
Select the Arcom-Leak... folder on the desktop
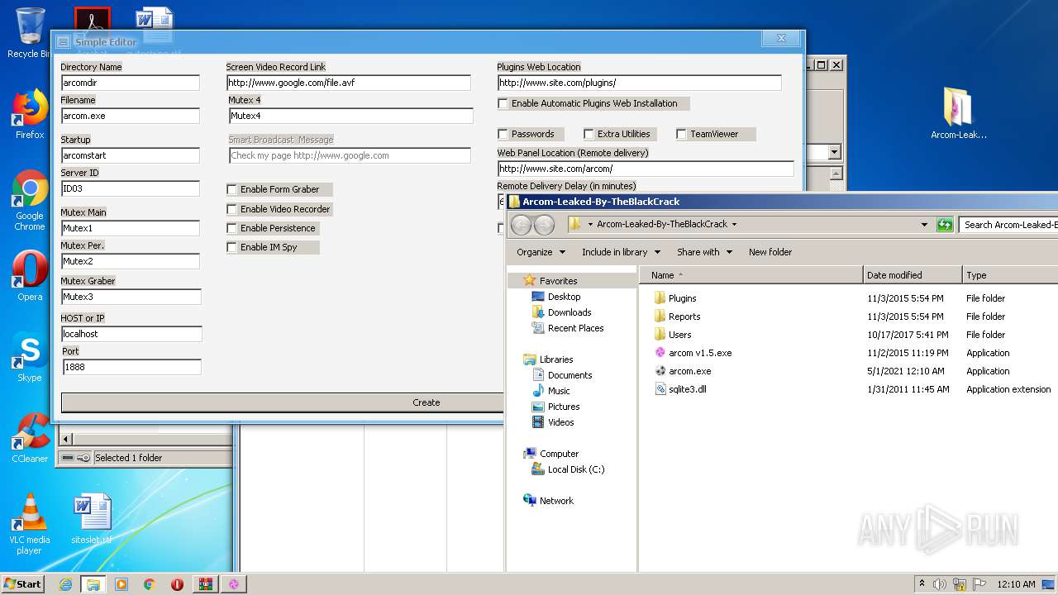(x=959, y=114)
